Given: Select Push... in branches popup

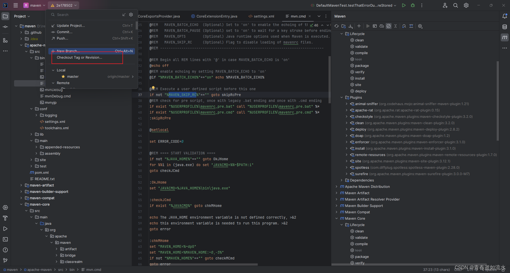Looking at the screenshot, I should 92,38.
